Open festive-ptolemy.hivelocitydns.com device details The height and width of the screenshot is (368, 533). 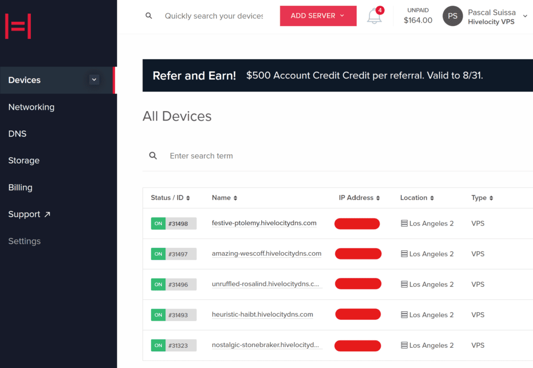(x=264, y=223)
